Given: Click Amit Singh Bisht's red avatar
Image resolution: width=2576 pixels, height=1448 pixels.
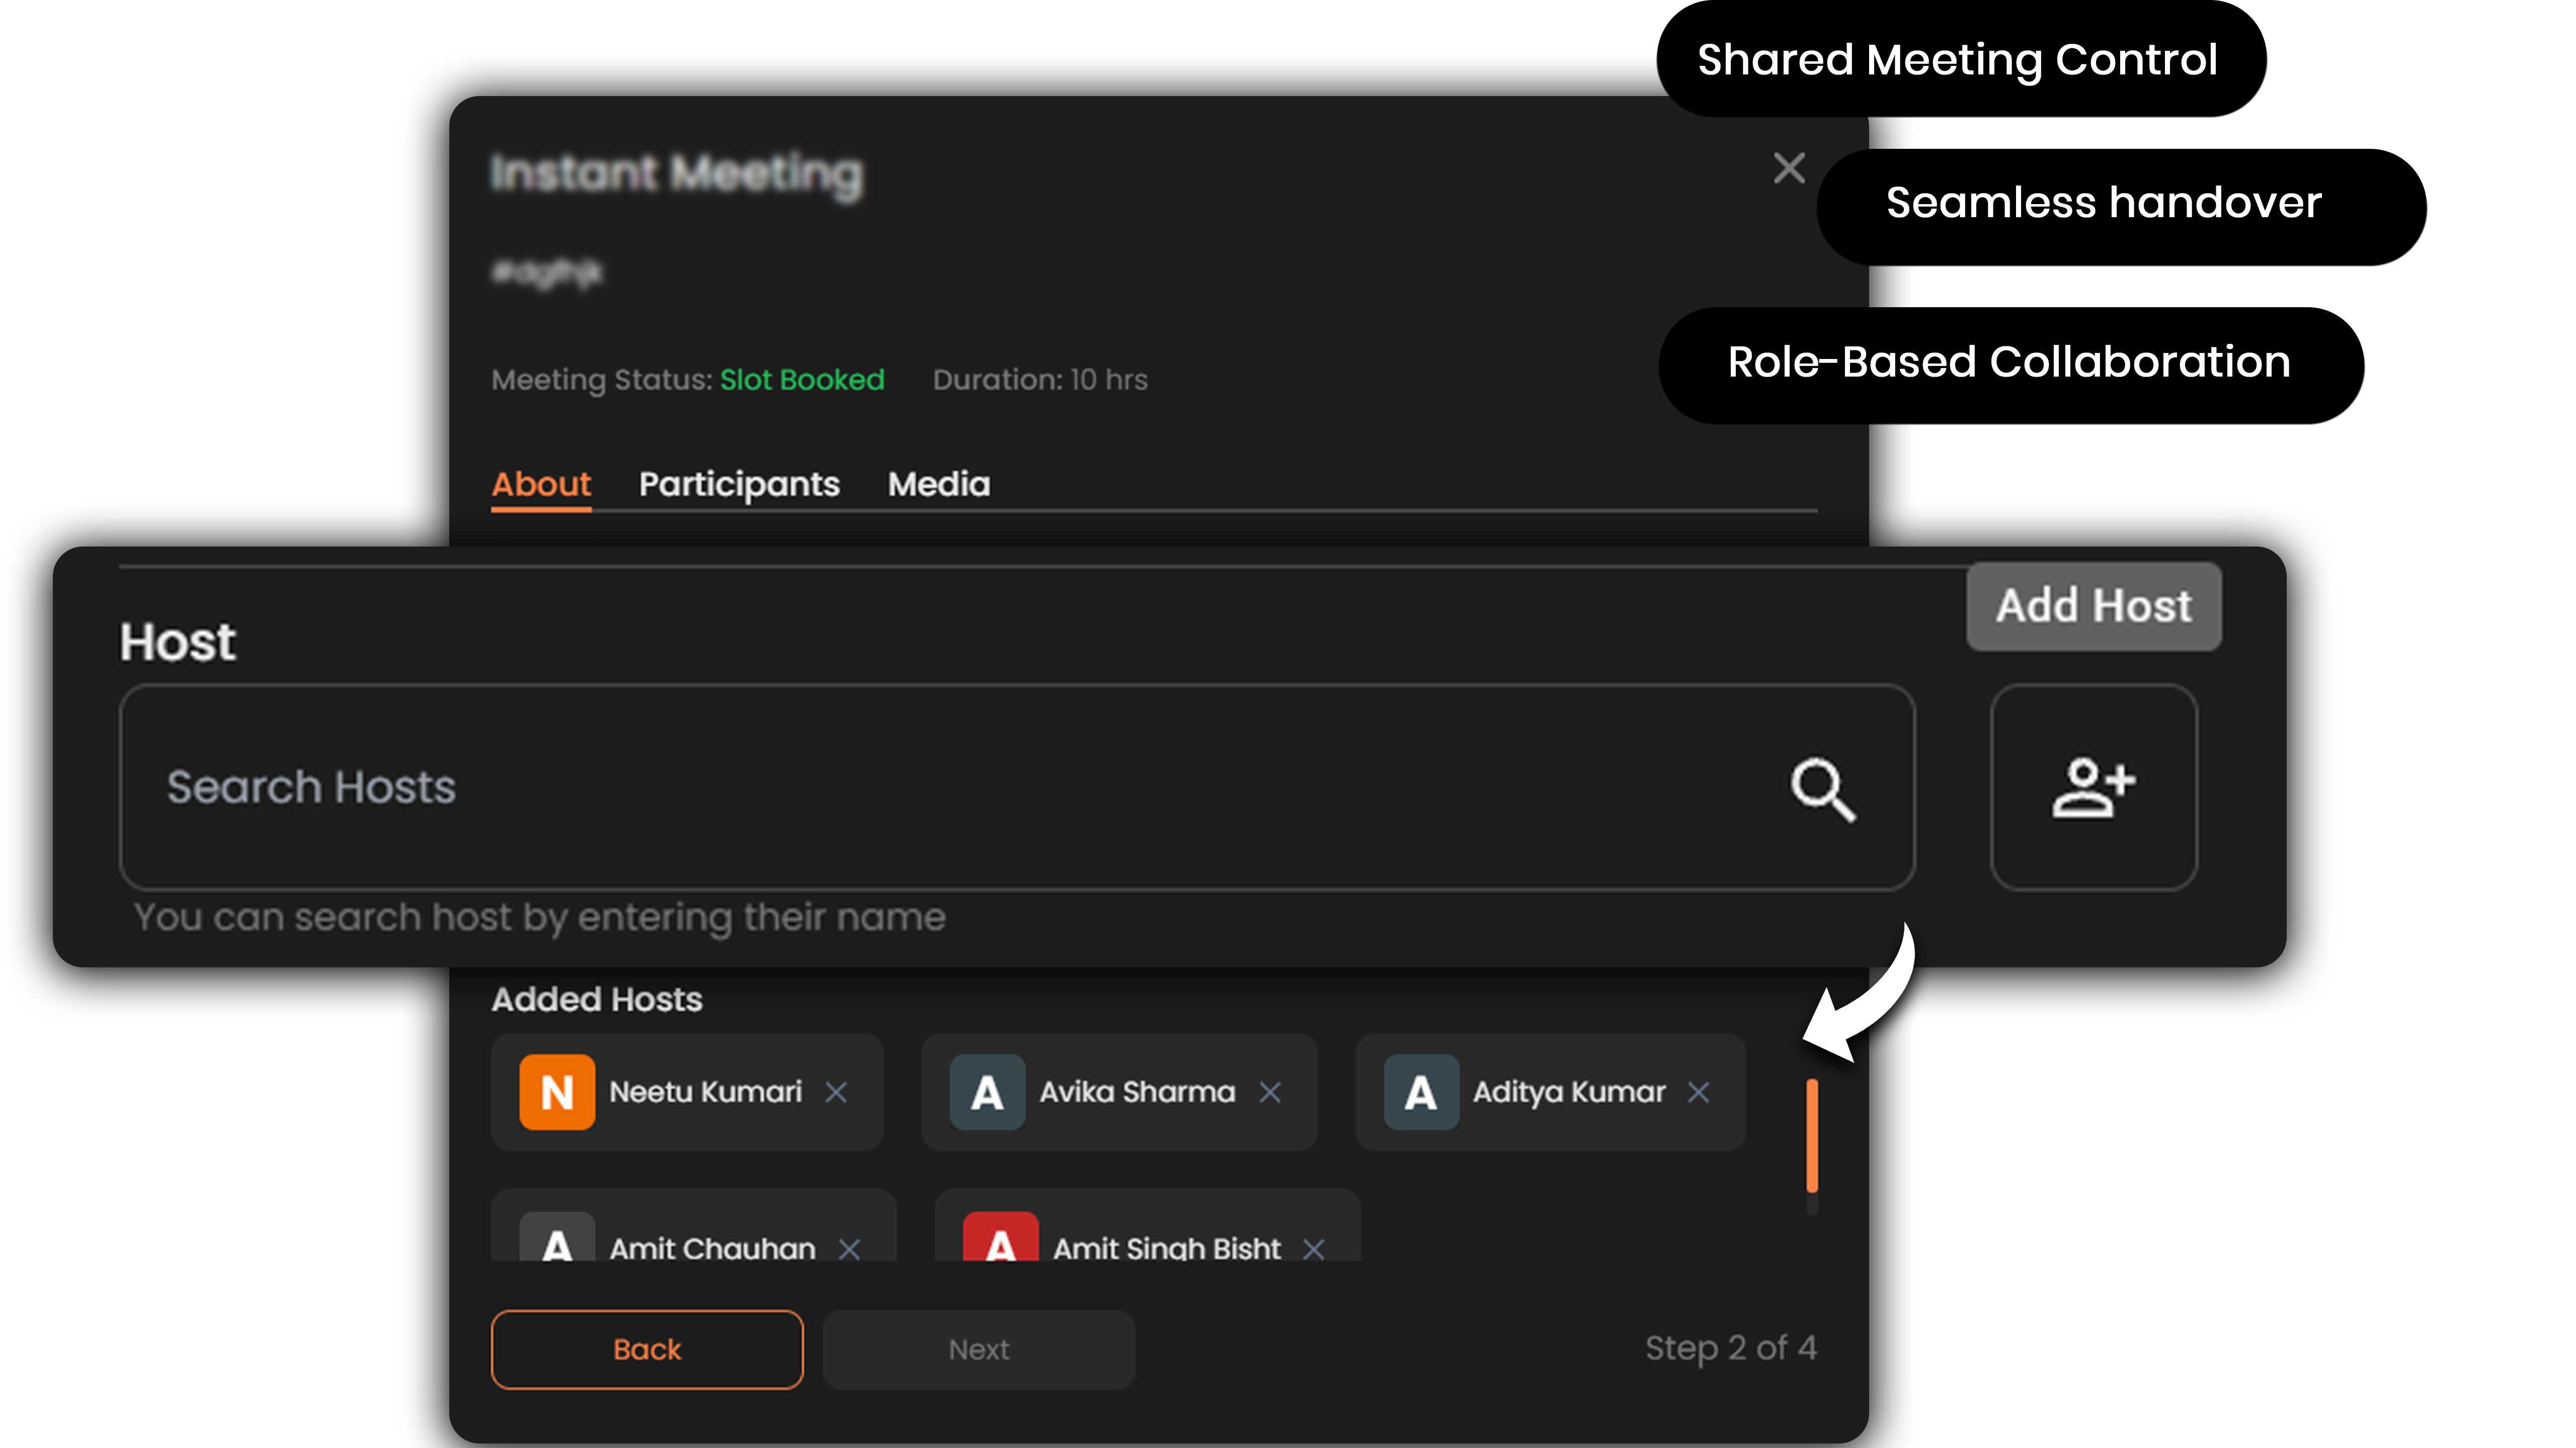Looking at the screenshot, I should click(x=1000, y=1237).
